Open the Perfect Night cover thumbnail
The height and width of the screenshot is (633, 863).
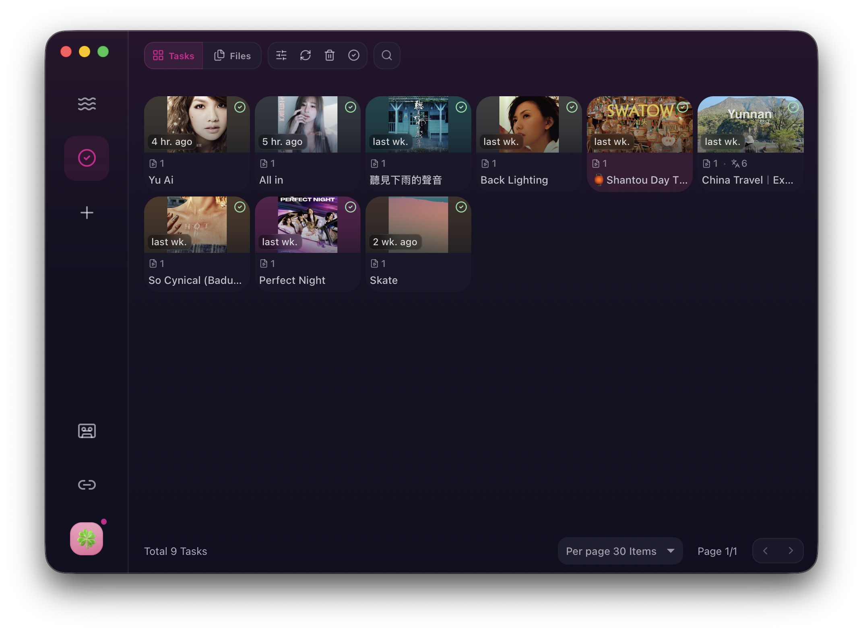pyautogui.click(x=308, y=225)
